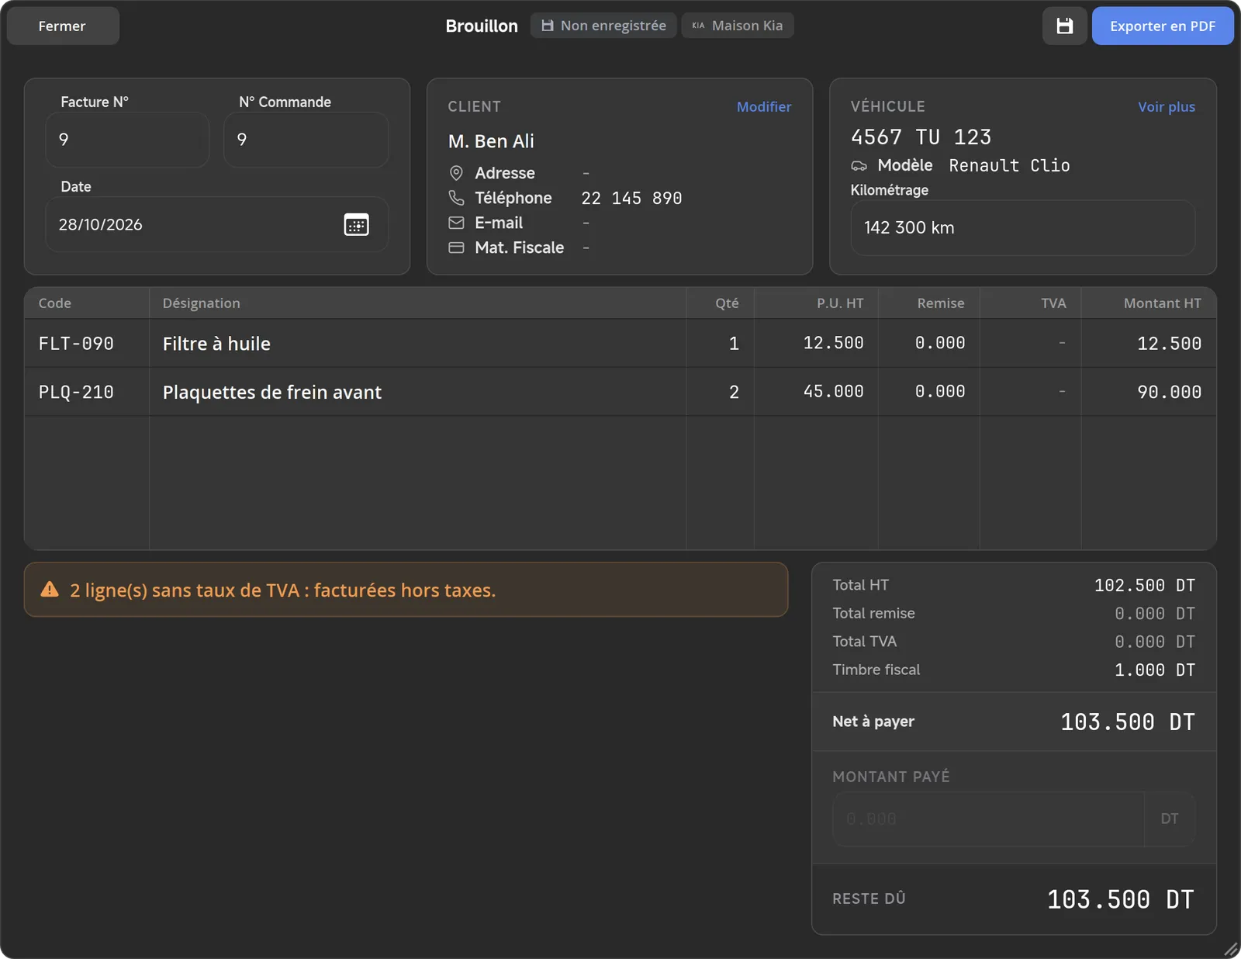This screenshot has width=1241, height=959.
Task: Click the Reste dû amount 103.500 DT
Action: tap(1121, 899)
